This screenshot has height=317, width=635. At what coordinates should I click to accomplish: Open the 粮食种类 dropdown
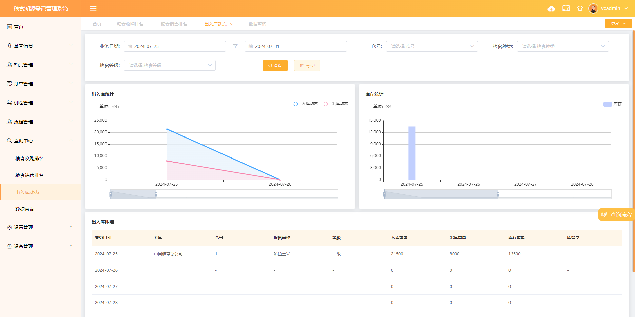point(562,46)
